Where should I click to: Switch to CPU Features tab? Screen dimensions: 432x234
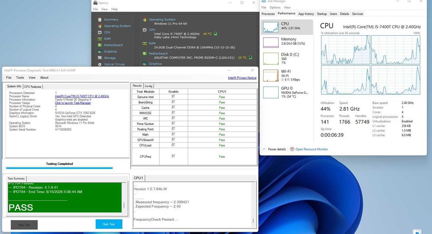point(32,87)
